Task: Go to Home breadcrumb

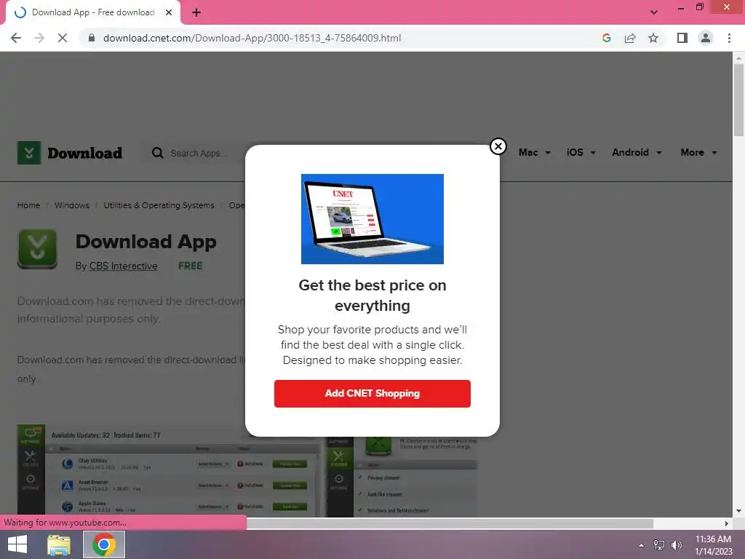Action: (28, 205)
